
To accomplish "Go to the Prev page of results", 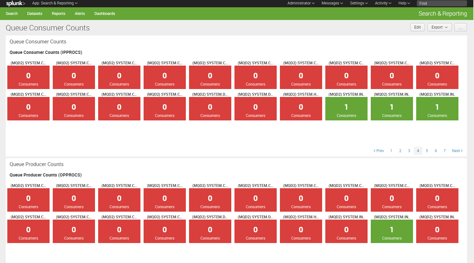I will pos(379,151).
